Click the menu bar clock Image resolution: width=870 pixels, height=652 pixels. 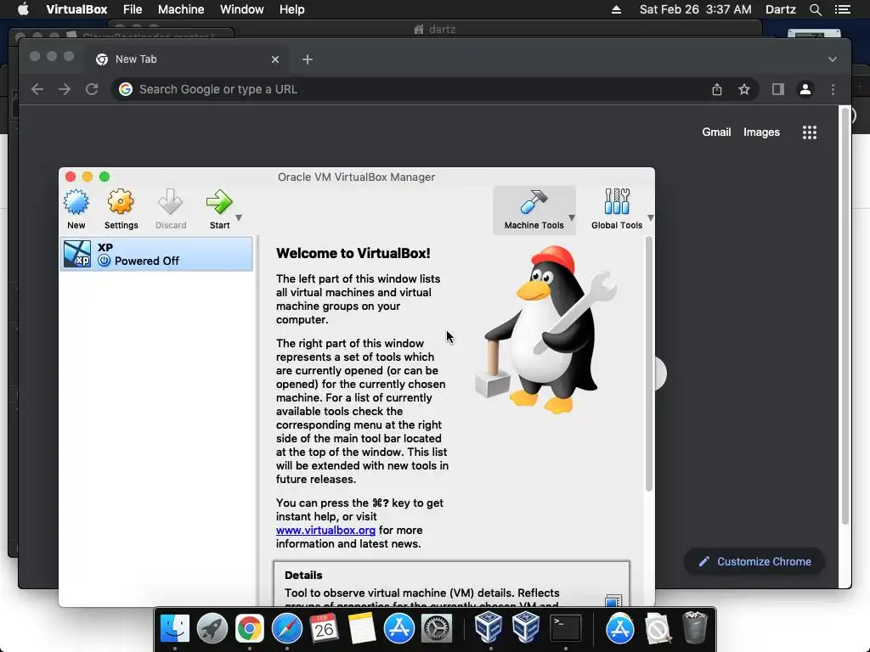click(x=695, y=9)
